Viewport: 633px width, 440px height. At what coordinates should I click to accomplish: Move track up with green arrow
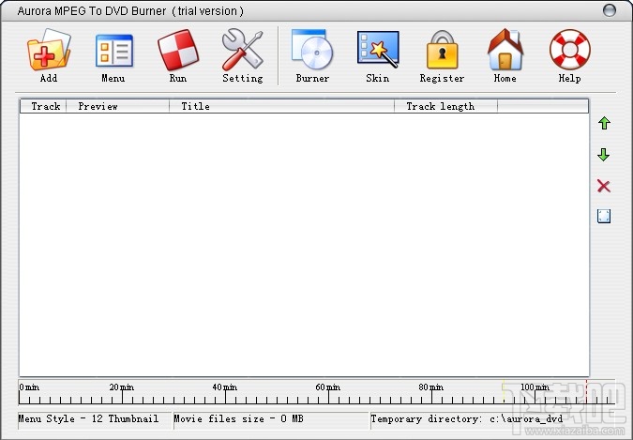click(x=604, y=123)
